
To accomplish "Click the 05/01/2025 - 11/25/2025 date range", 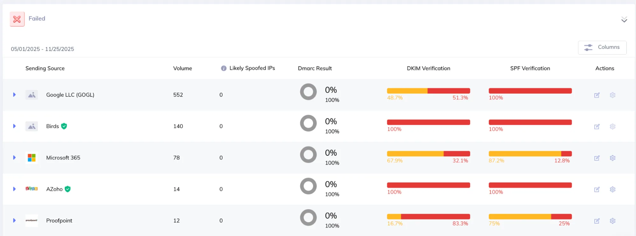I will (42, 49).
